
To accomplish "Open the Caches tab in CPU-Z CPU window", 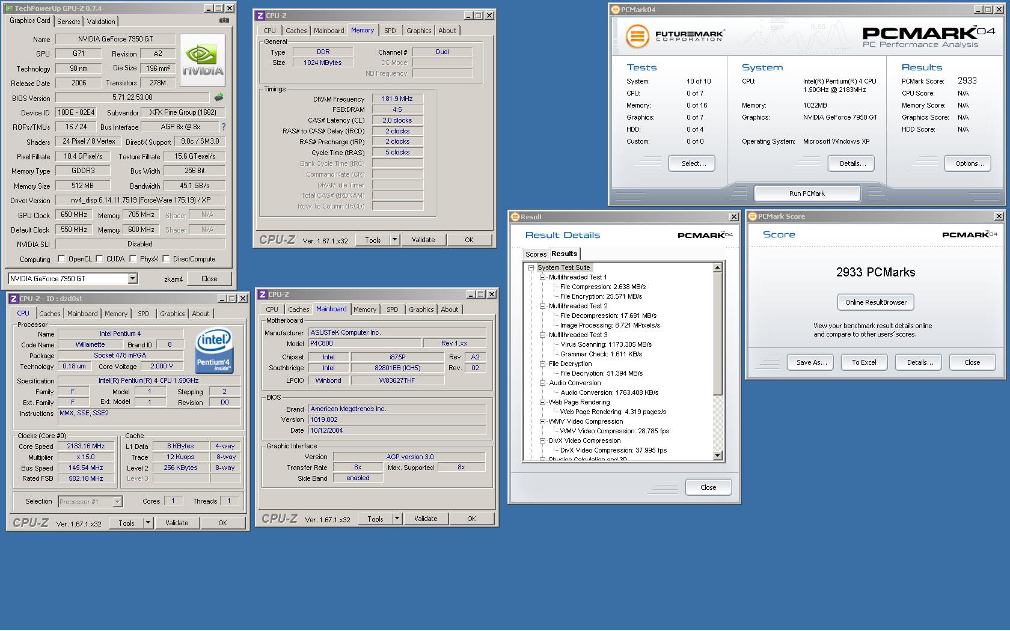I will click(x=50, y=314).
